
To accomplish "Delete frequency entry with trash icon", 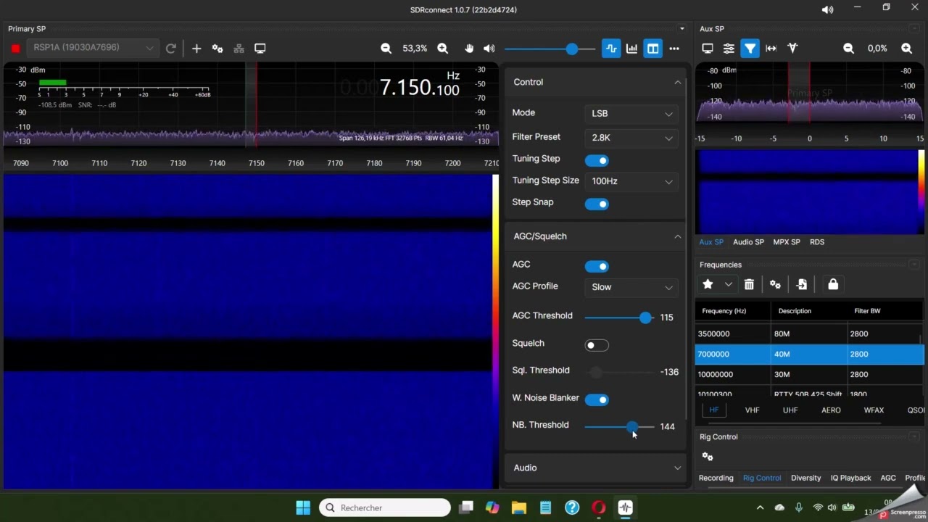I will (749, 285).
